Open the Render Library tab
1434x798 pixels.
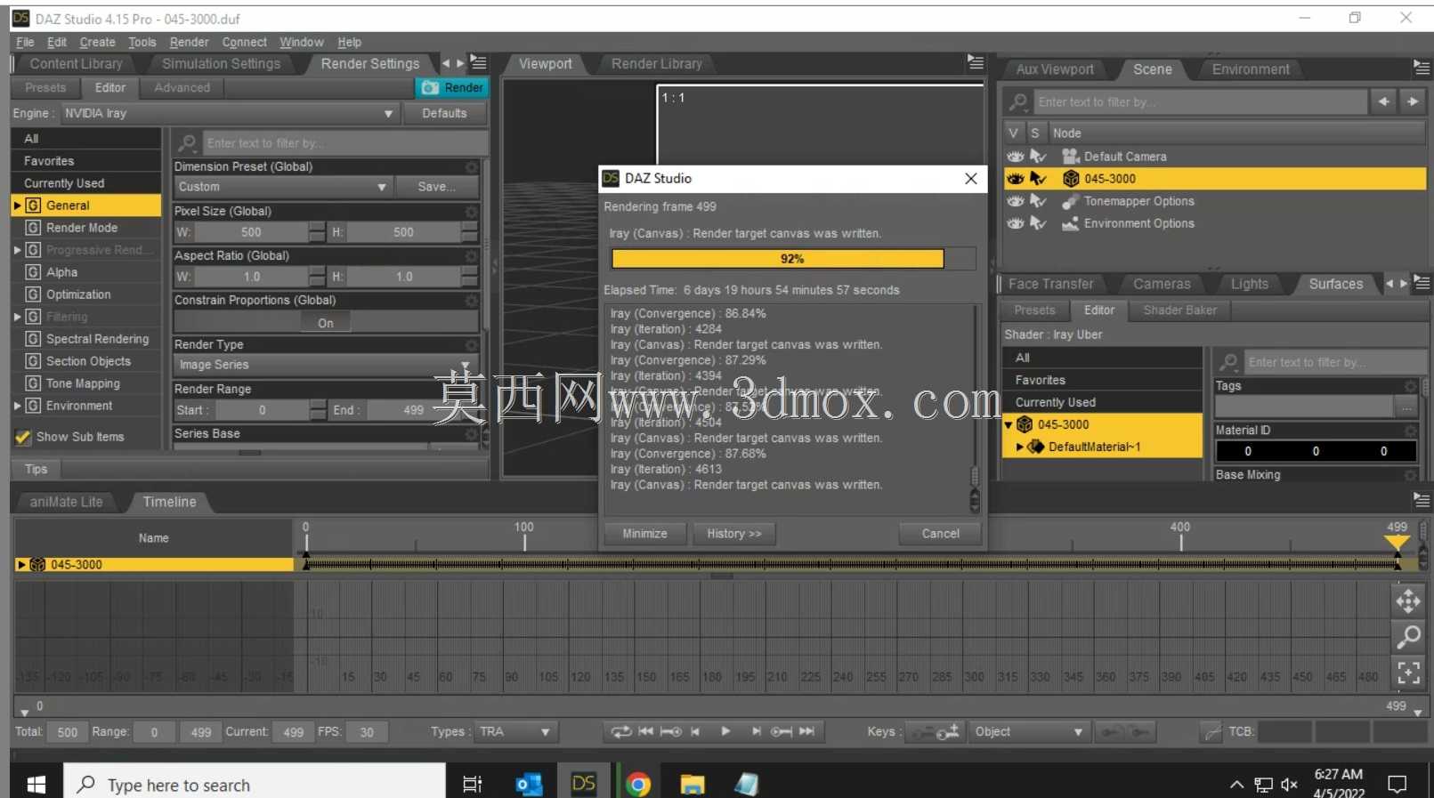click(x=657, y=63)
